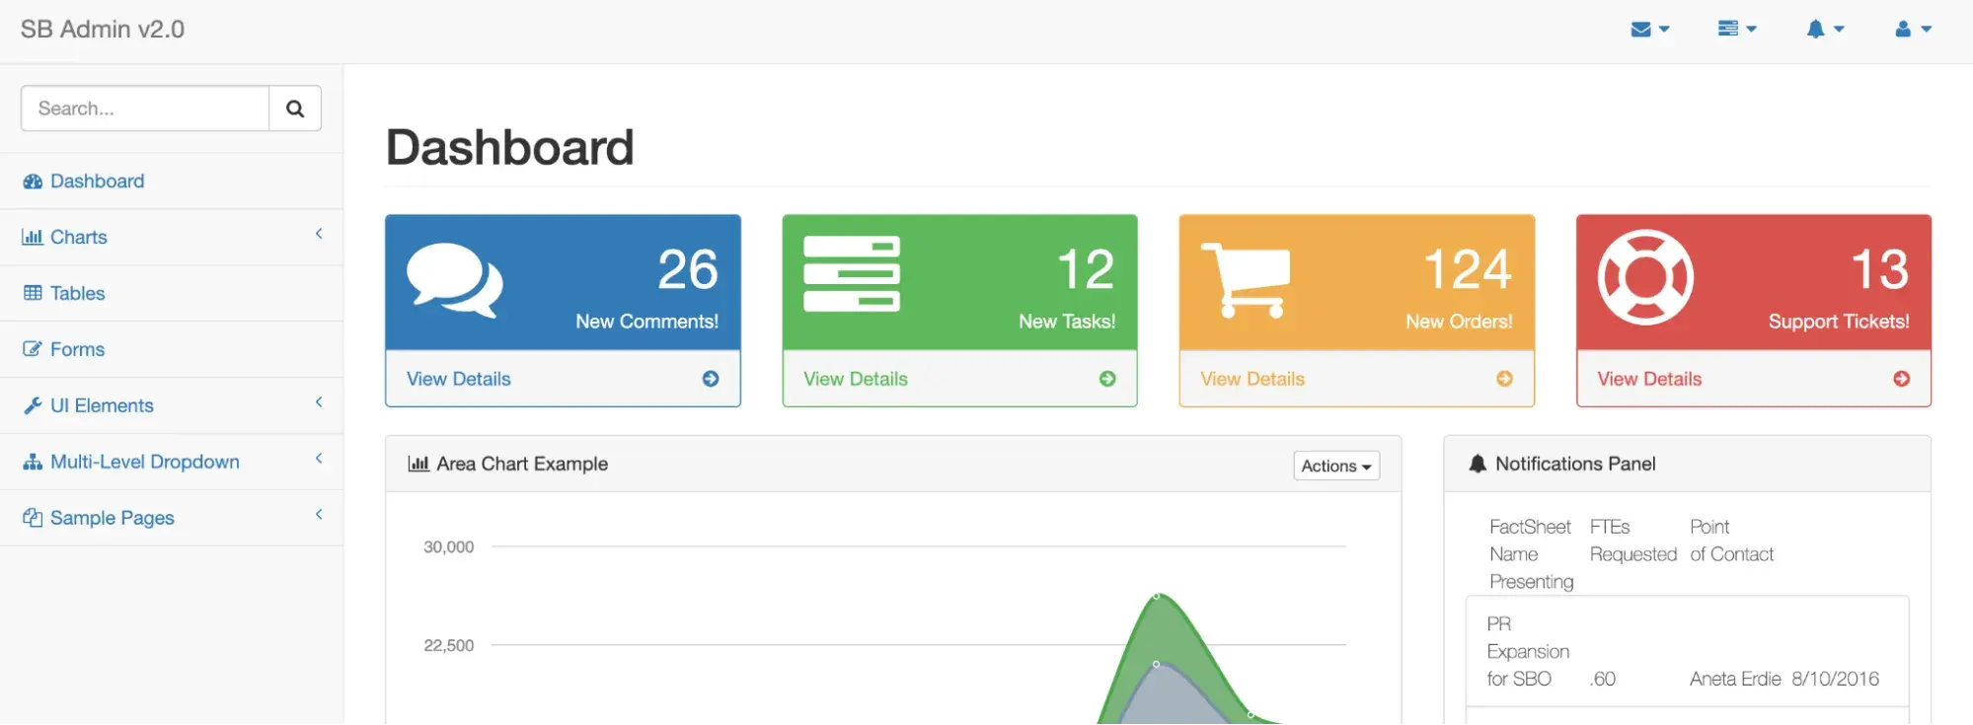Viewport: 1973px width, 725px height.
Task: Click the blue comments bubble icon
Action: pyautogui.click(x=455, y=280)
